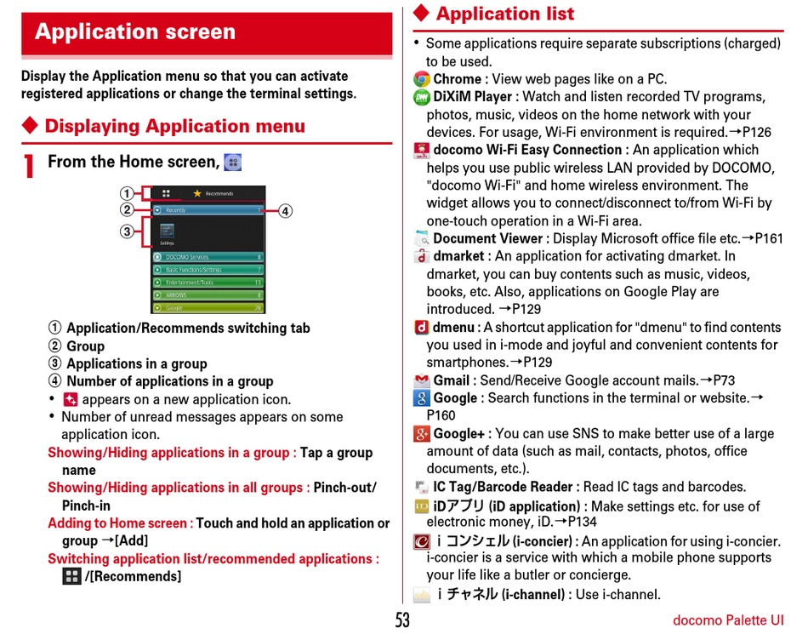
Task: Click the "docomo Palette UI" footer text
Action: 728,620
